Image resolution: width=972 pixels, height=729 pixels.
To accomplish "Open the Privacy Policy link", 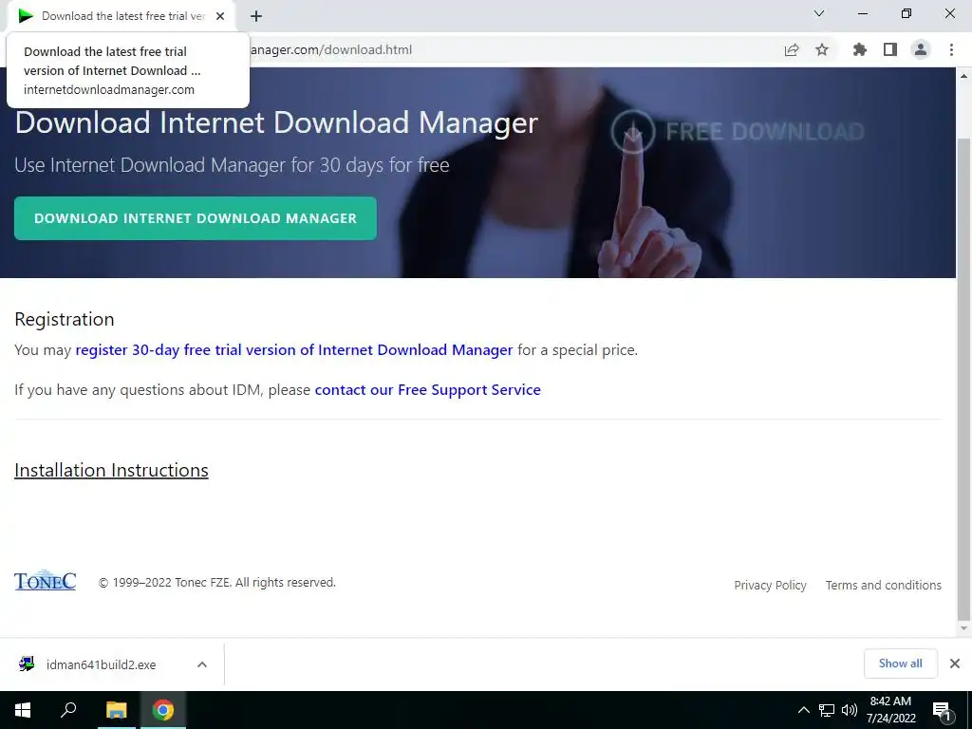I will click(x=770, y=585).
